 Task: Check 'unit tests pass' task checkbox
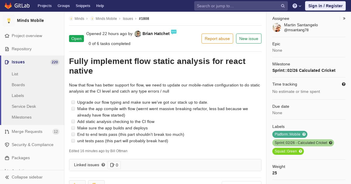click(73, 141)
